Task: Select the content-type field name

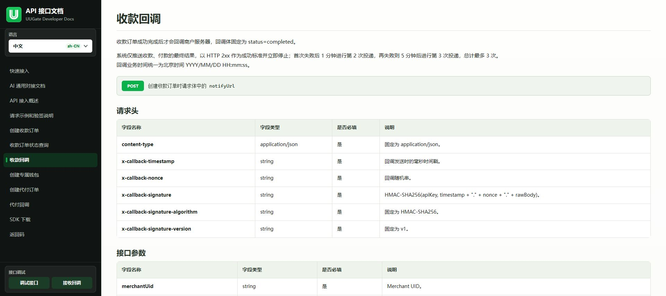Action: click(x=137, y=144)
